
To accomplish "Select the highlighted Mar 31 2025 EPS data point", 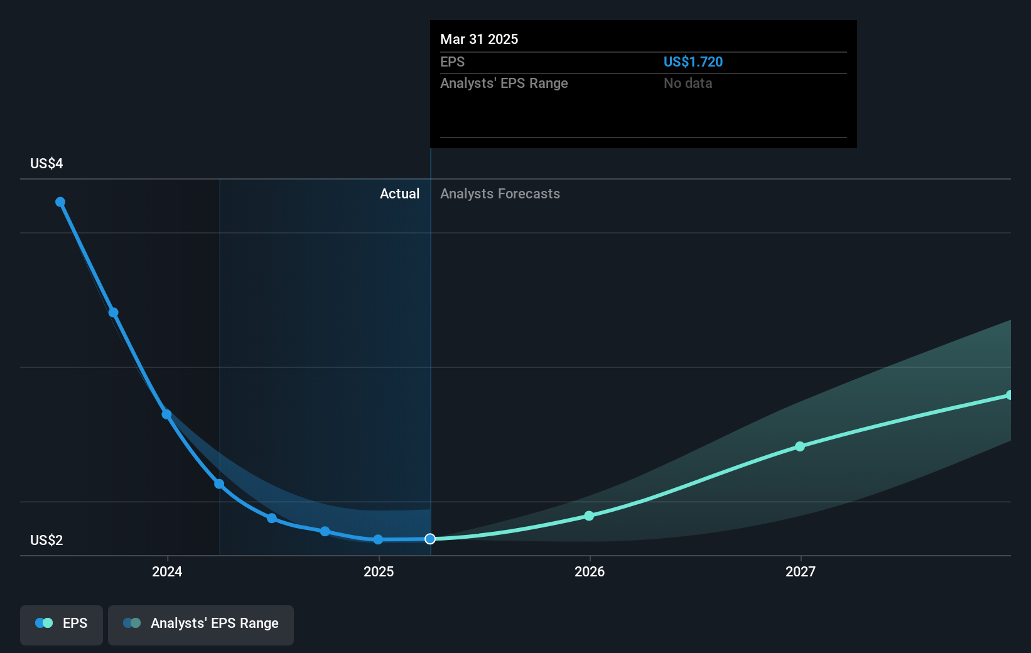I will [x=430, y=539].
